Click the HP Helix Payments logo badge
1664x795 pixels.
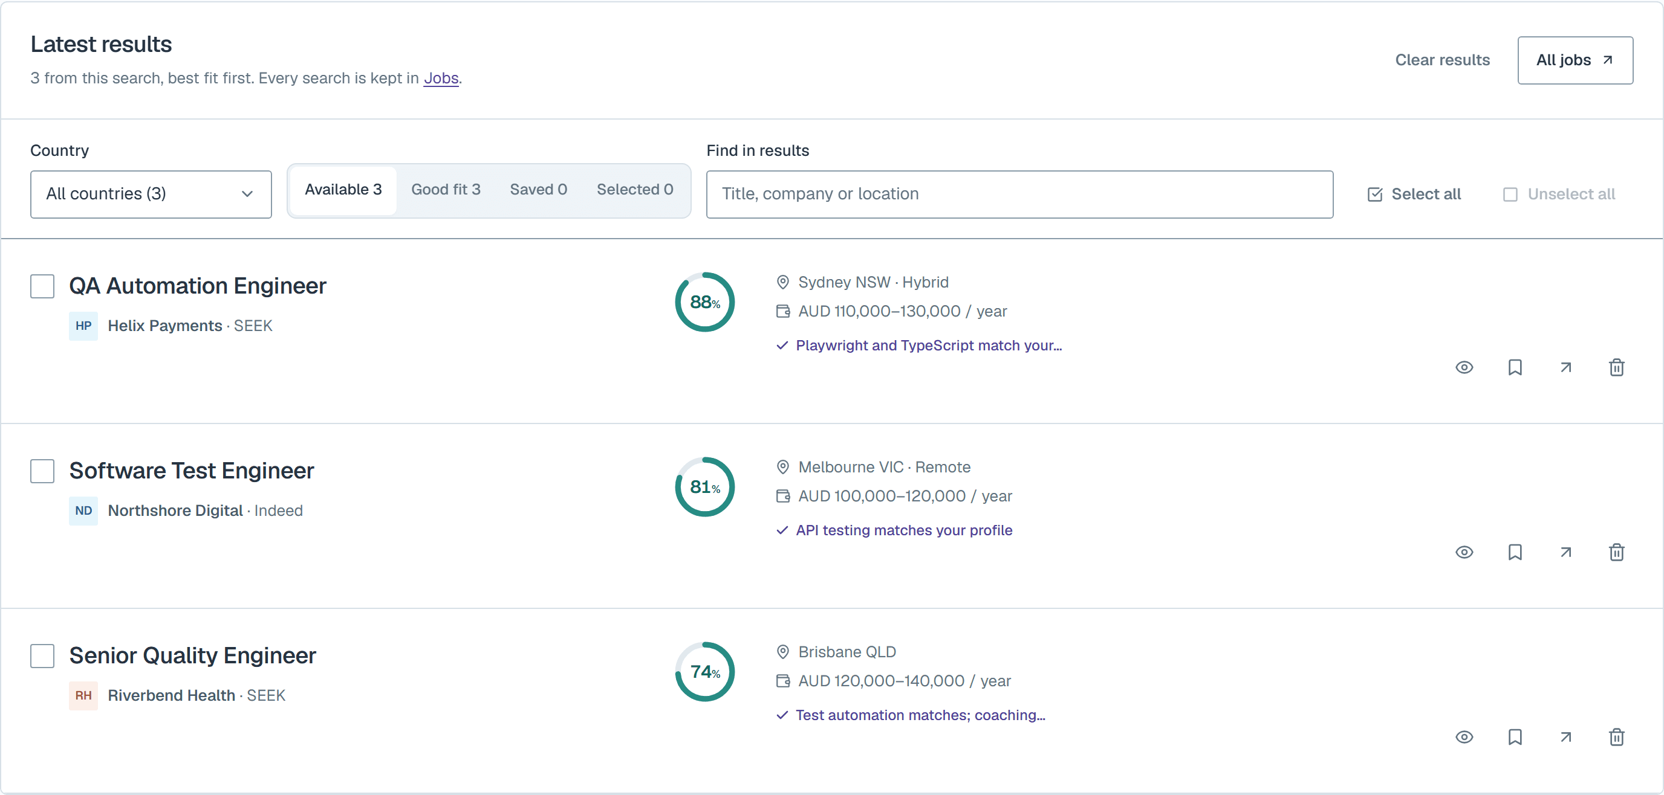pos(83,326)
